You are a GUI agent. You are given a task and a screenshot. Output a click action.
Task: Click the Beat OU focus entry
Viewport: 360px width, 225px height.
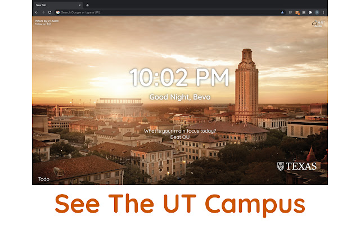point(180,137)
